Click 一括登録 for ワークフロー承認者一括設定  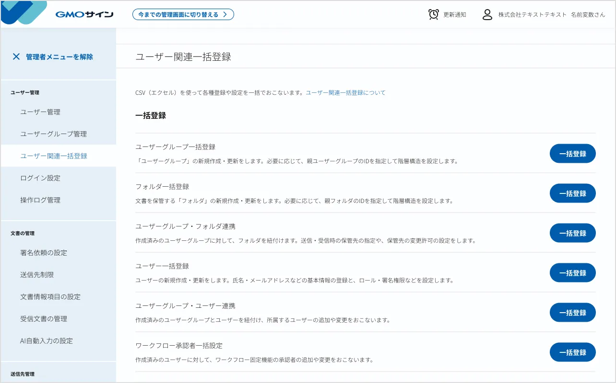[572, 352]
